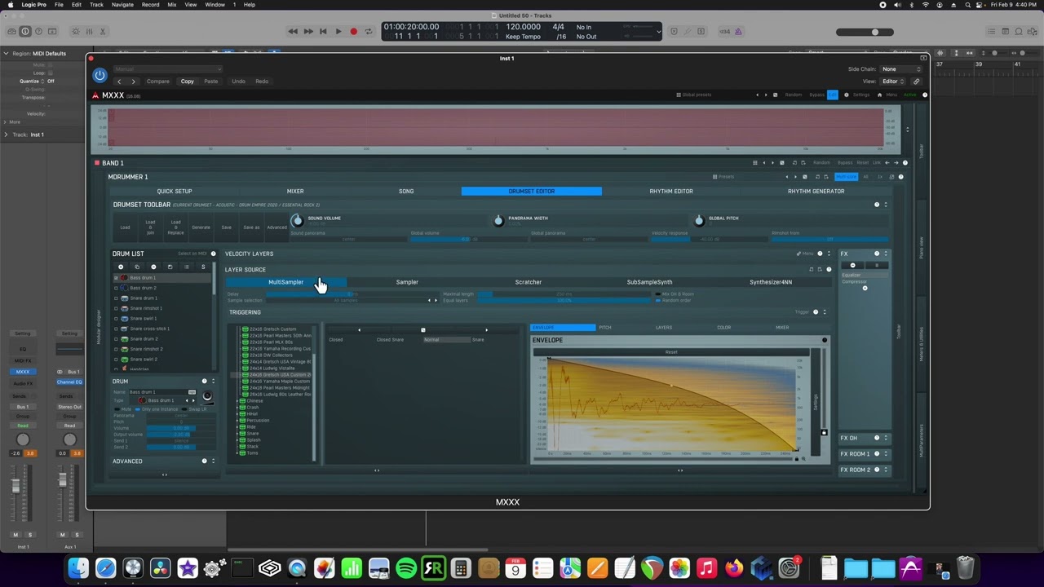The height and width of the screenshot is (587, 1044).
Task: Click the Logic Pro Play button
Action: (338, 32)
